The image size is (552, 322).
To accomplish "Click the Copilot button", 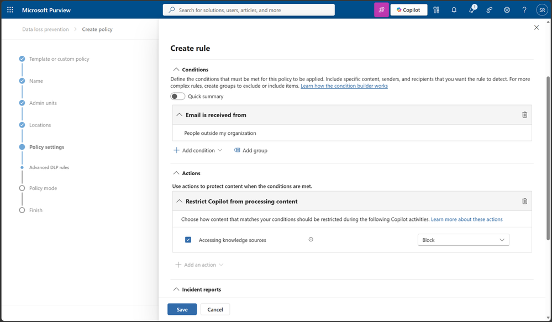I will [409, 10].
